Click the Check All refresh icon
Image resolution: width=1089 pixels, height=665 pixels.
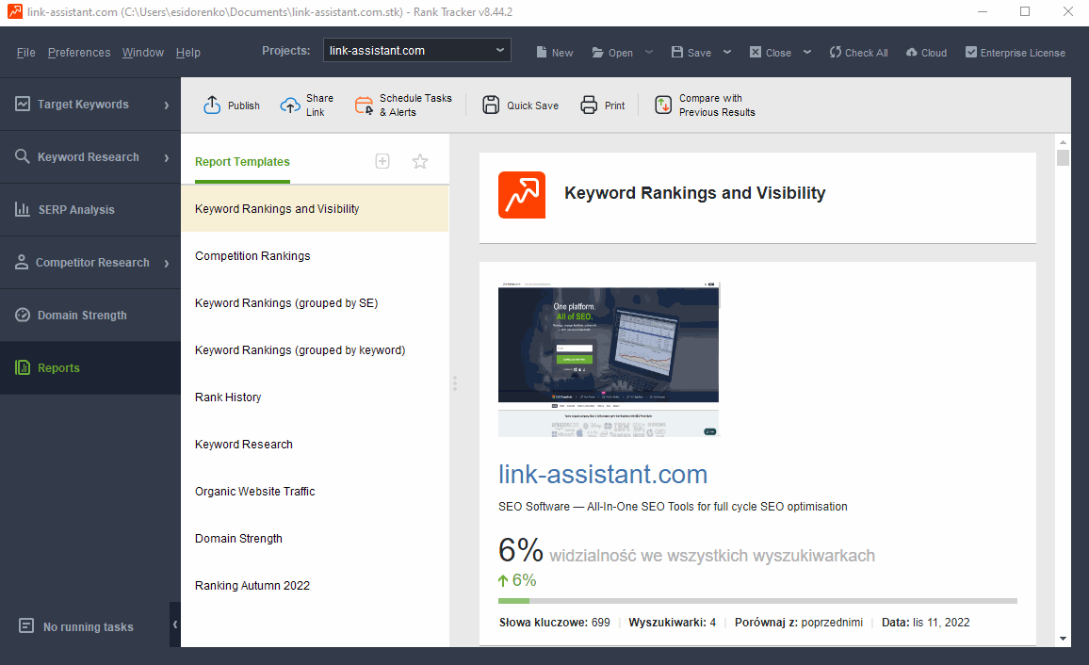(x=836, y=52)
